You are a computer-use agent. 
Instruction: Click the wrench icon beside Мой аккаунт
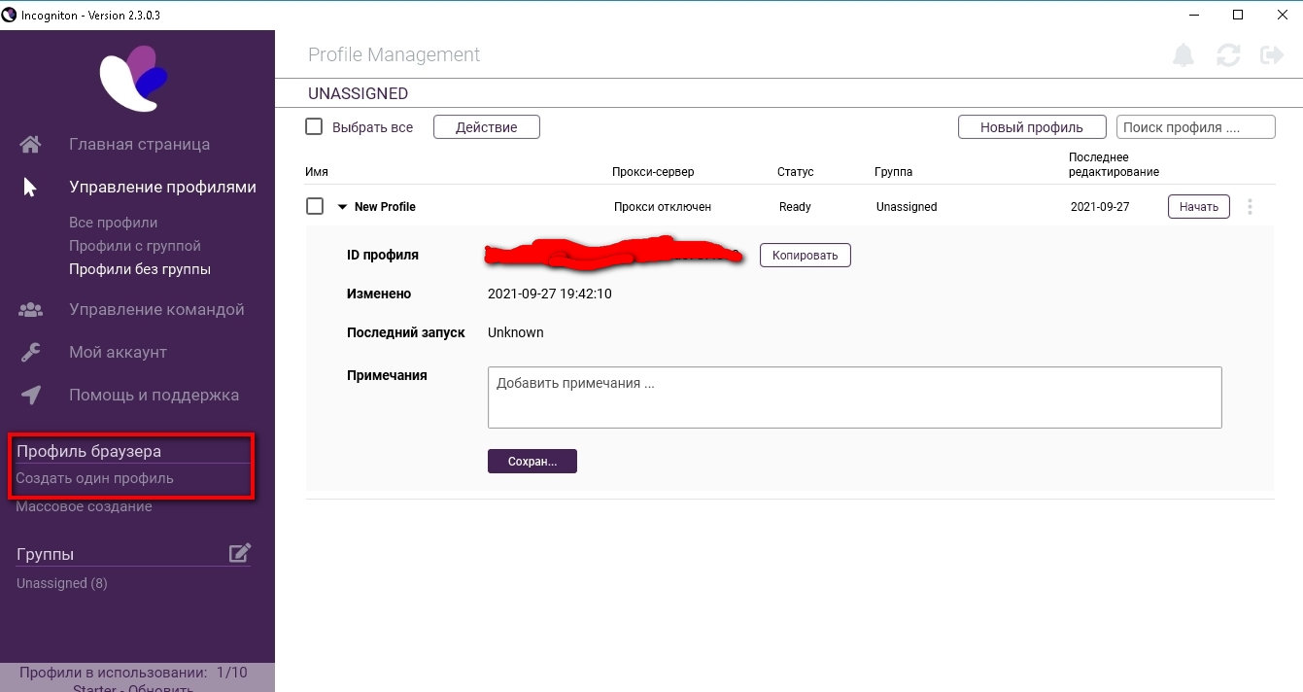pos(31,353)
